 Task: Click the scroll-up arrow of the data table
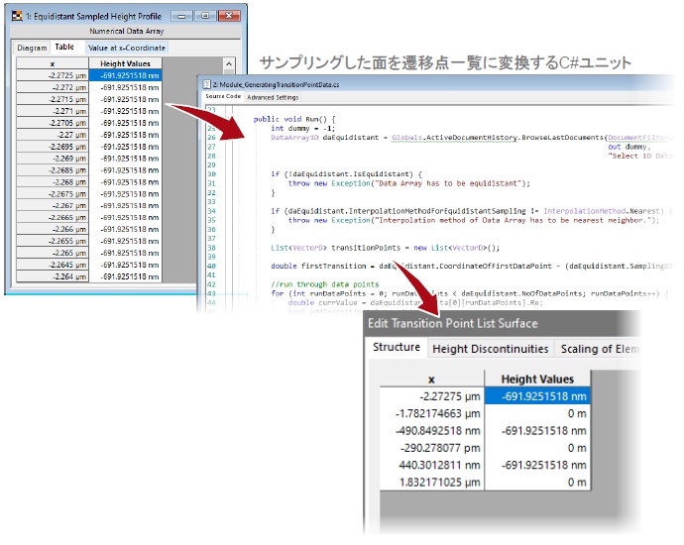pos(229,64)
